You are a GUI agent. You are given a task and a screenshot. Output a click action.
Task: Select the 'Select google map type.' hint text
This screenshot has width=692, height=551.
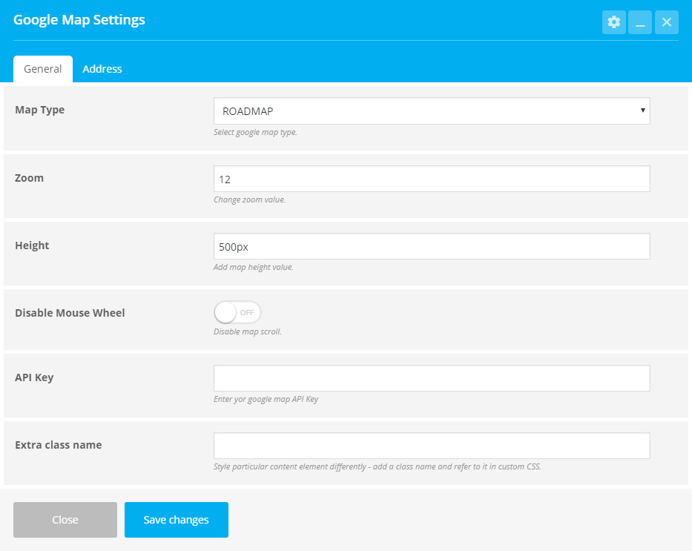coord(255,132)
